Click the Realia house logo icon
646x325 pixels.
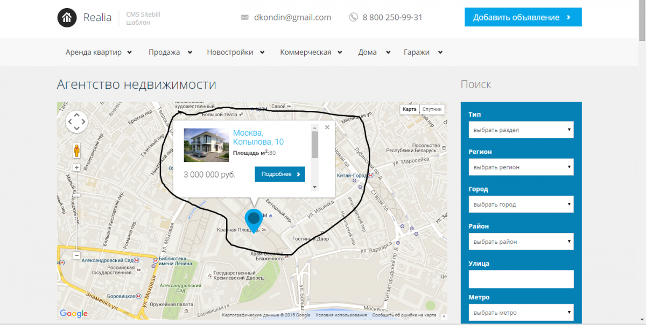click(67, 17)
